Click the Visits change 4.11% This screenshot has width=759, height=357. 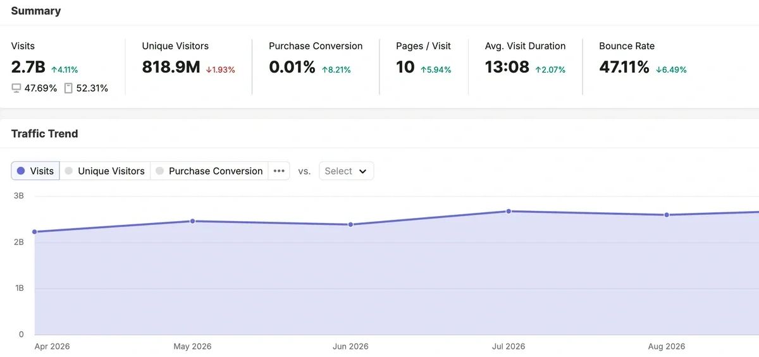point(68,70)
